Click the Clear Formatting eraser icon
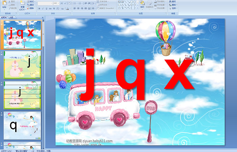This screenshot has width=237, height=152. point(69,3)
